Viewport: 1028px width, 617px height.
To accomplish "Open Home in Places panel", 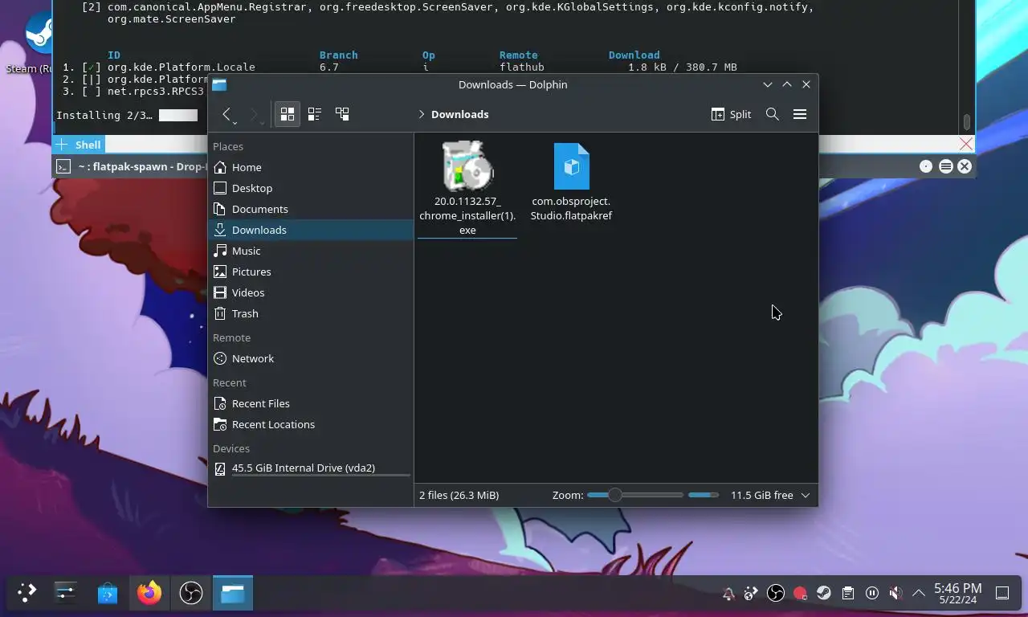I will [x=311, y=167].
